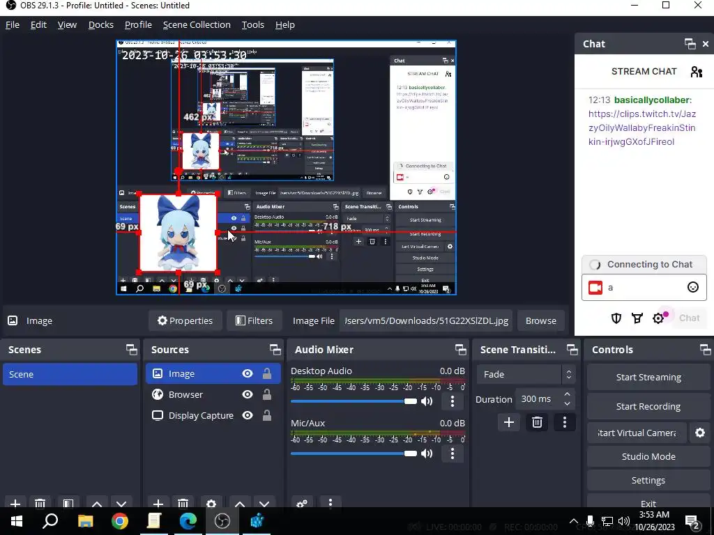The width and height of the screenshot is (714, 535).
Task: Increase transition duration with up arrow
Action: coord(567,394)
